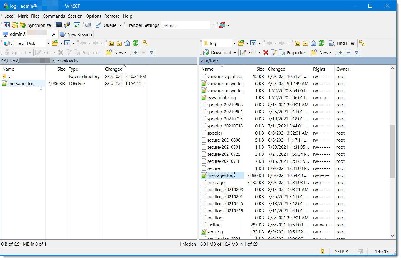This screenshot has height=260, width=401.
Task: Refresh the remote /var/log directory
Action: 321,43
